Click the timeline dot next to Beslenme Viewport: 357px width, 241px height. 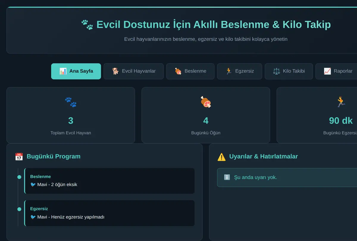click(19, 177)
